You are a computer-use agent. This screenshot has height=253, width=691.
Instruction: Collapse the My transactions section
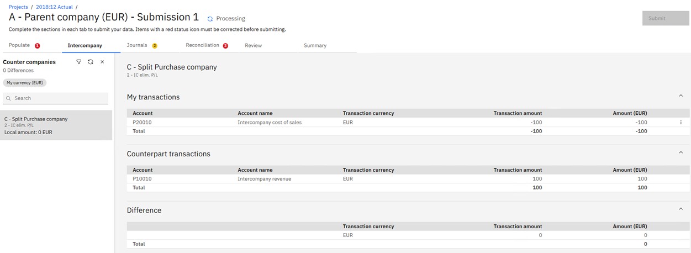681,96
